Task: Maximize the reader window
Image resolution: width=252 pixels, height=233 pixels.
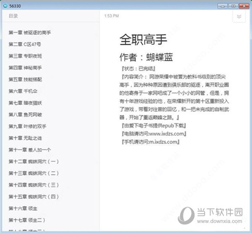Action: click(x=233, y=6)
